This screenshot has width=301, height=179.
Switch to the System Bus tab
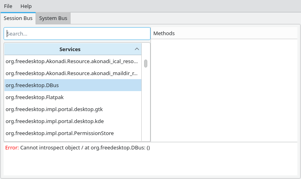pyautogui.click(x=53, y=18)
